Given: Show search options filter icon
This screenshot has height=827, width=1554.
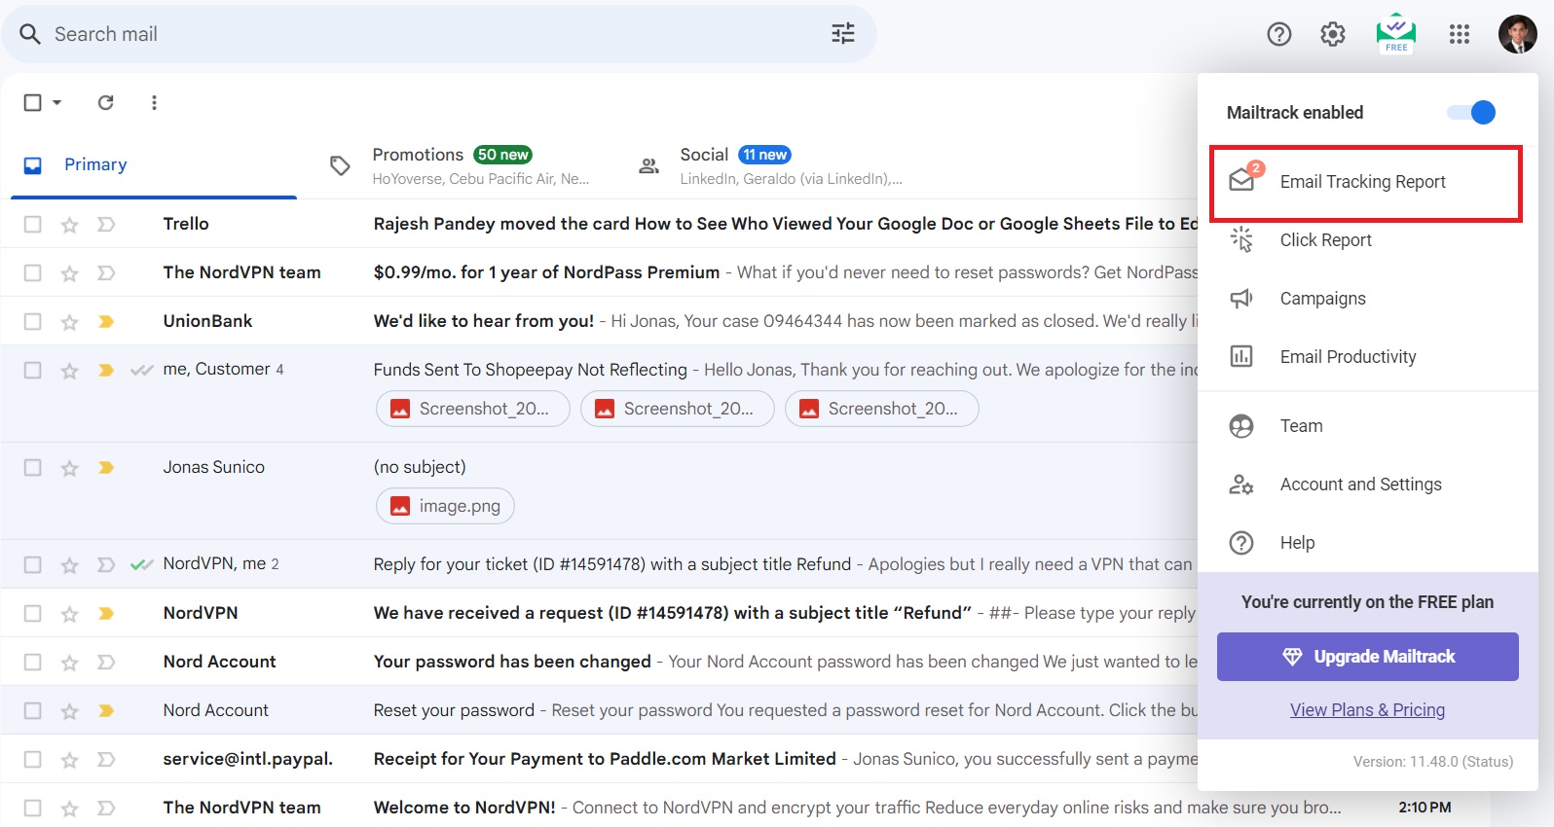Looking at the screenshot, I should (x=843, y=34).
